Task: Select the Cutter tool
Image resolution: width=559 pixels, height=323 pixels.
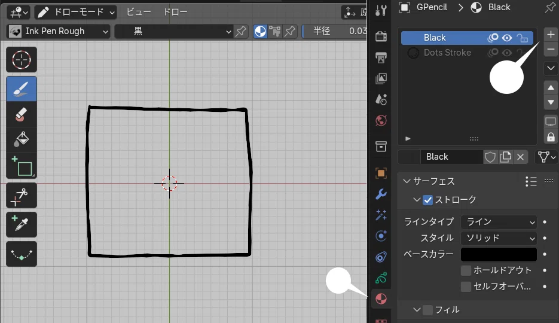Action: point(22,196)
